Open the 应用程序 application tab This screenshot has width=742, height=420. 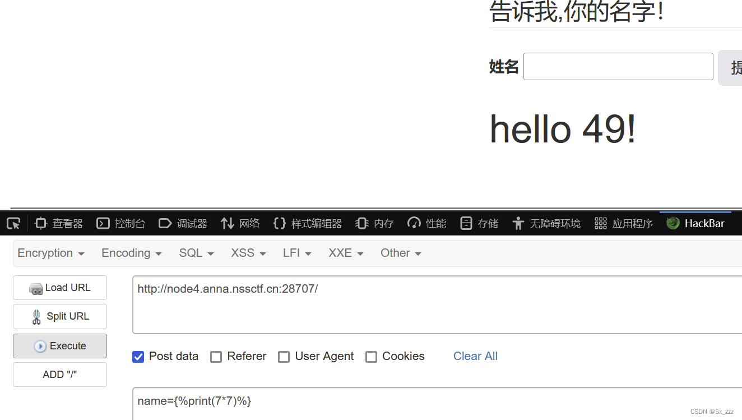pos(623,223)
